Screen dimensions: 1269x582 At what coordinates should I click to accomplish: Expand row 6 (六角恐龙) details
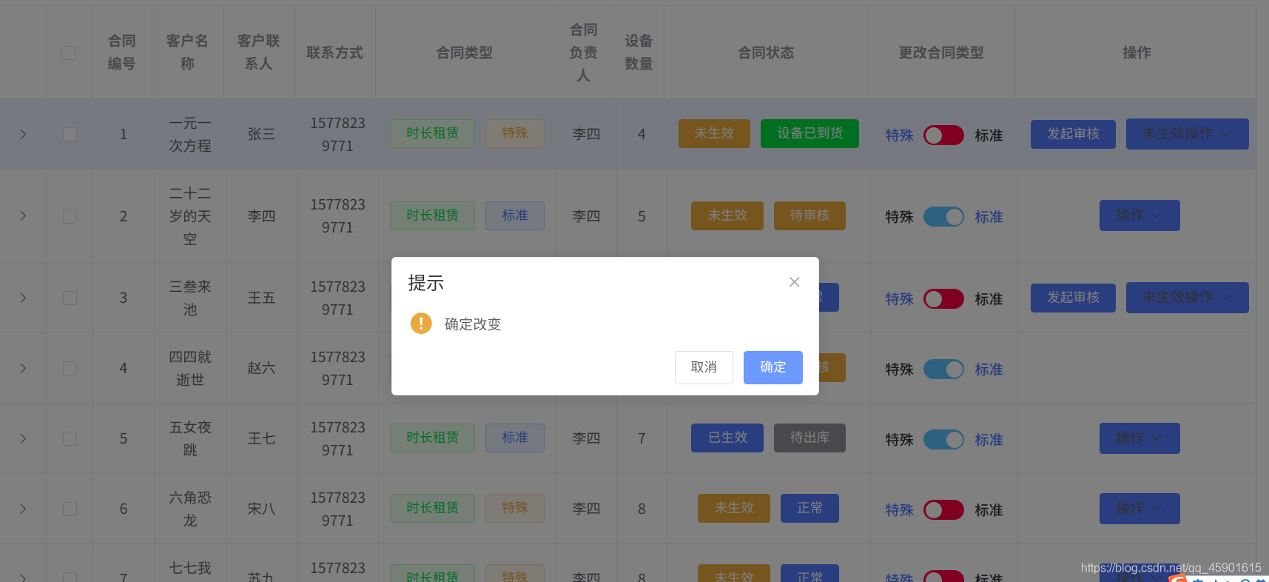(23, 509)
